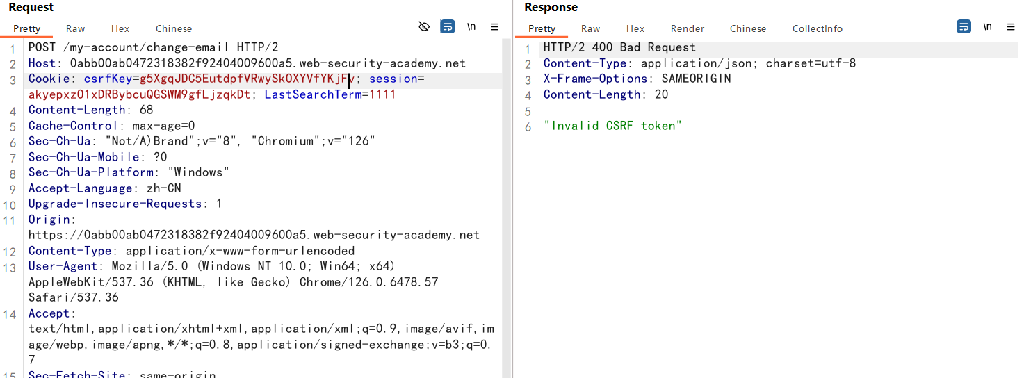Switch Request view to the Raw tab
This screenshot has height=378, width=1024.
pyautogui.click(x=76, y=28)
